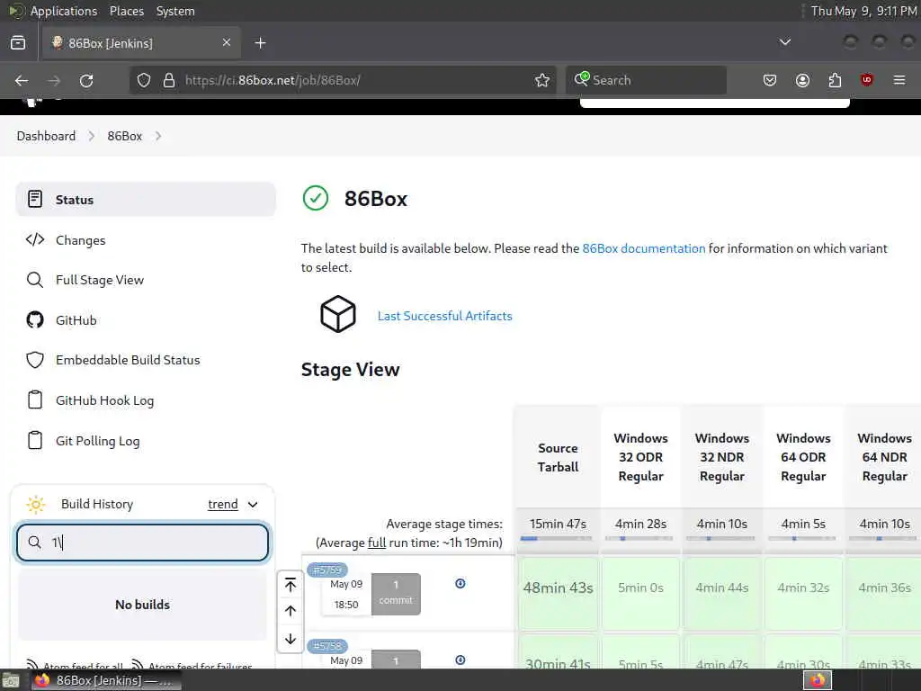Close the 86Box [Jenkins] tab
Image resolution: width=921 pixels, height=691 pixels.
(x=227, y=42)
